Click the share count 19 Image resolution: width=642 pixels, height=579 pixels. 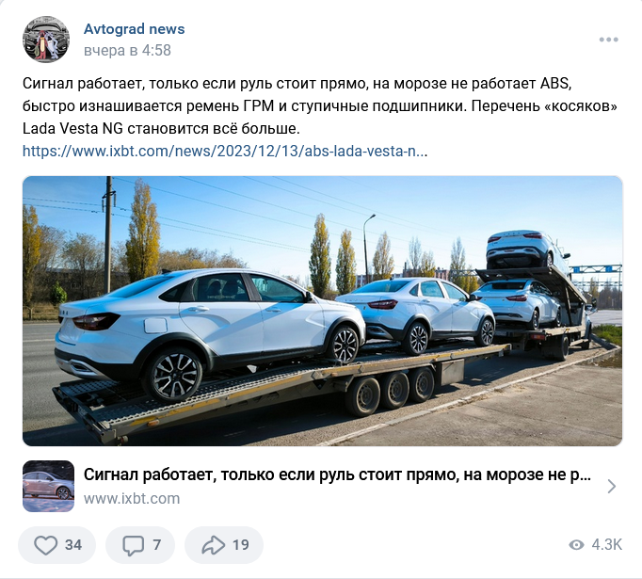(241, 545)
